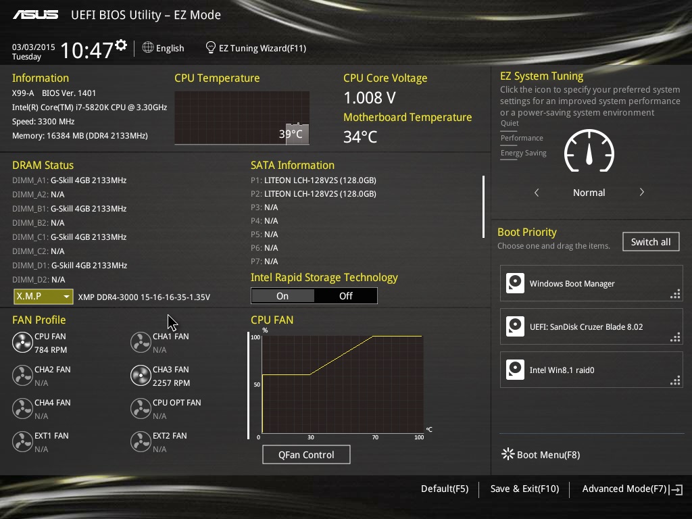692x519 pixels.
Task: Click the Normal tuning mode label
Action: click(x=589, y=193)
